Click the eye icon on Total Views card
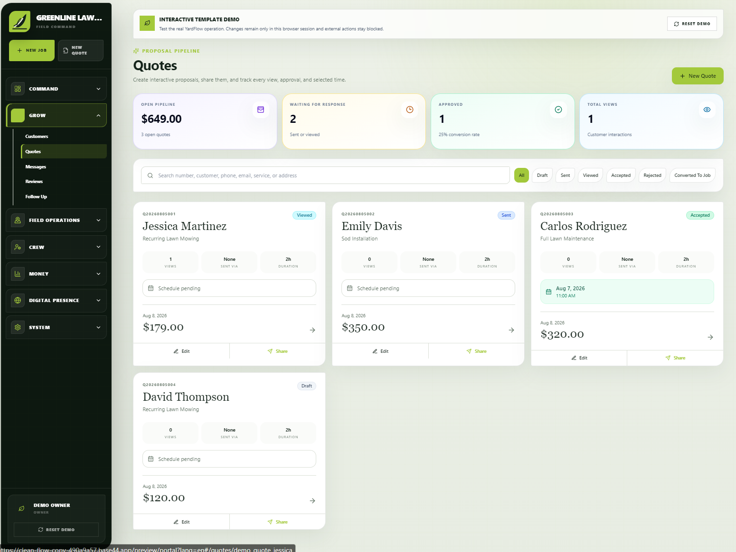Viewport: 736px width, 552px height. click(x=707, y=110)
